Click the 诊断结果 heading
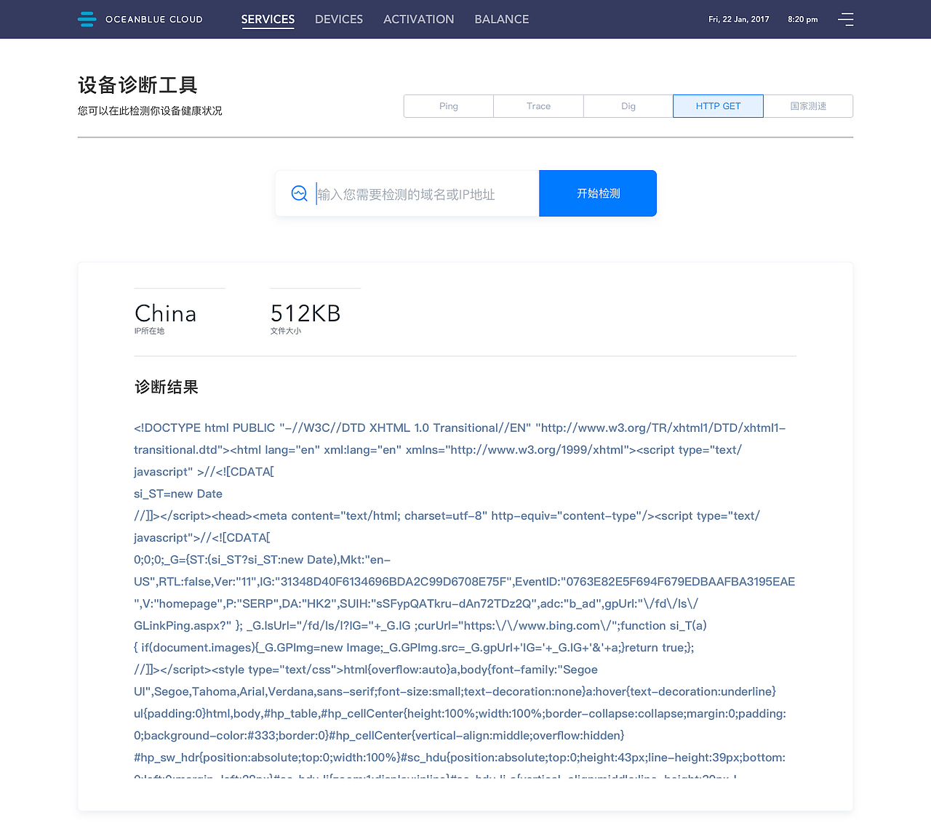The height and width of the screenshot is (839, 931). (x=167, y=387)
